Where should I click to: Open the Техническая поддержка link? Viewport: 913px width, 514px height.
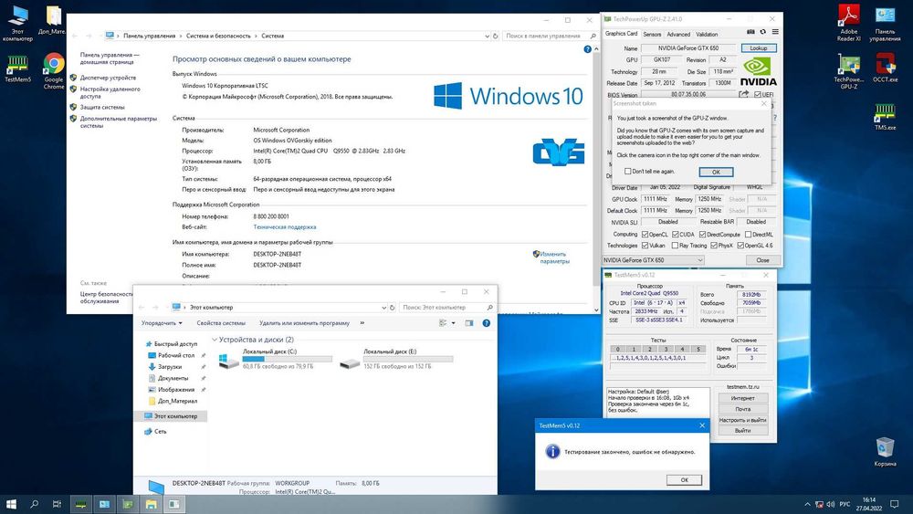coord(285,227)
